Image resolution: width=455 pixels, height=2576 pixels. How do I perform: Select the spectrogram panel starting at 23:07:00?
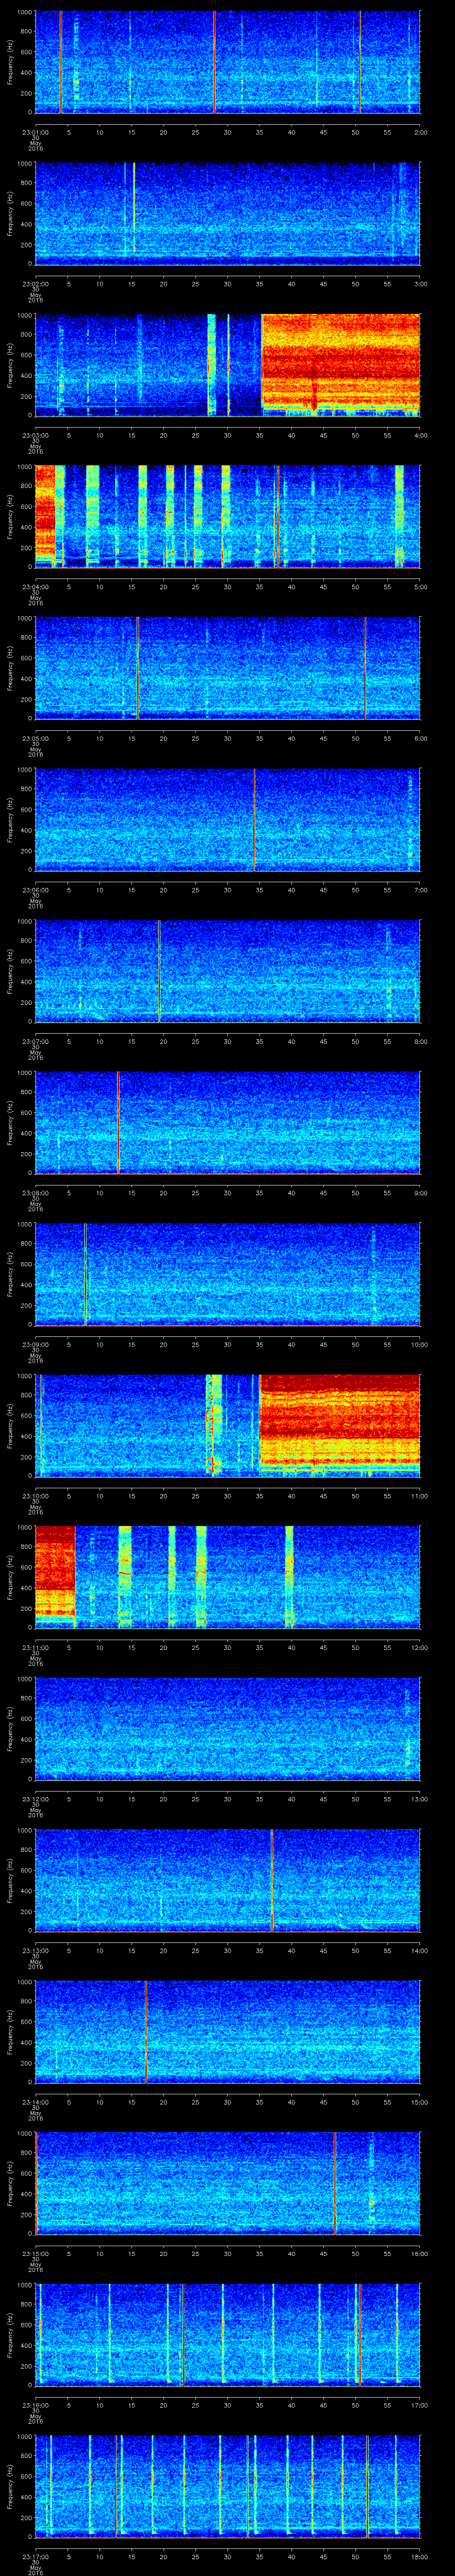tap(228, 971)
